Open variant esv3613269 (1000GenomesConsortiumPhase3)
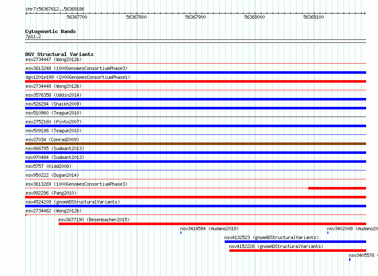This screenshot has width=378, height=276. [76, 184]
